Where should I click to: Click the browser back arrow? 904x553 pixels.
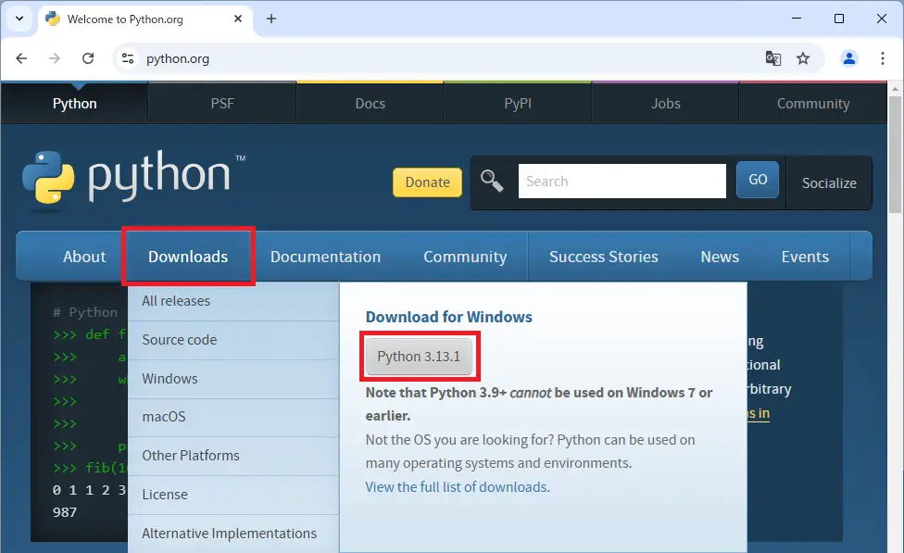click(21, 58)
